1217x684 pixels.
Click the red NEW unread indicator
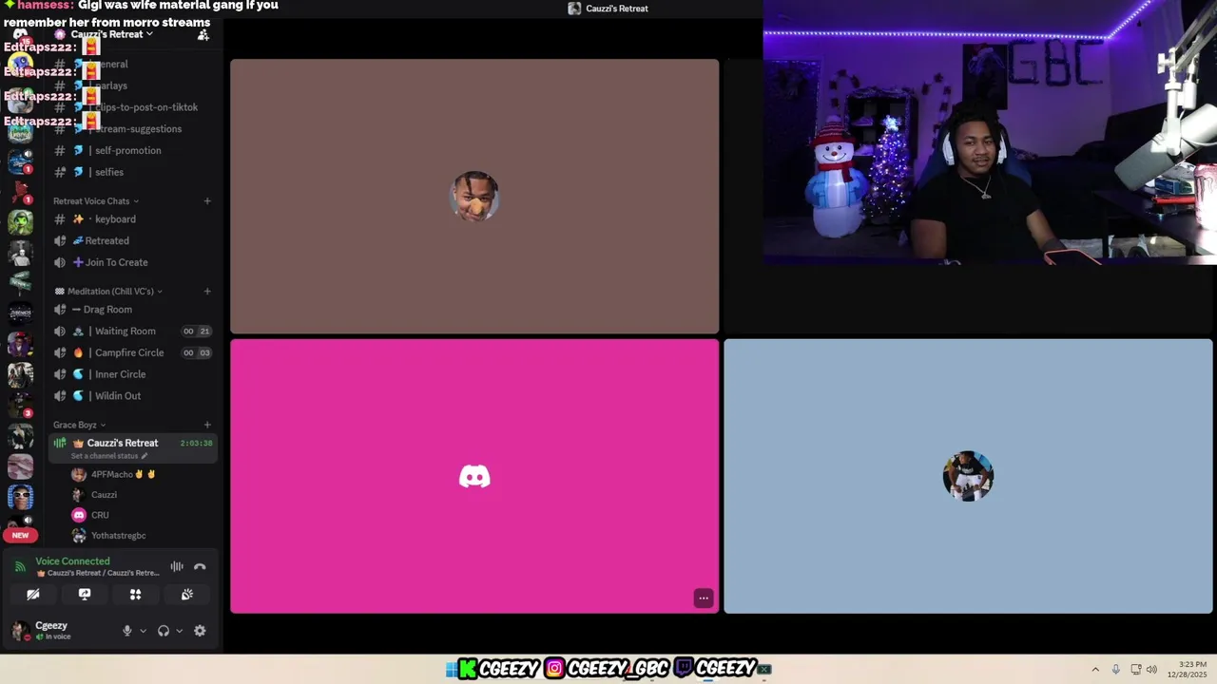click(x=20, y=535)
